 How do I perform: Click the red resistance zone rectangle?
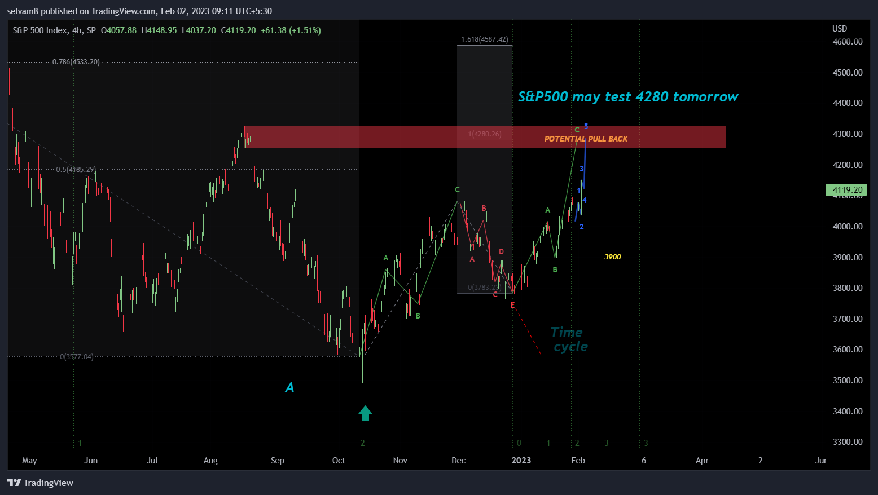485,137
